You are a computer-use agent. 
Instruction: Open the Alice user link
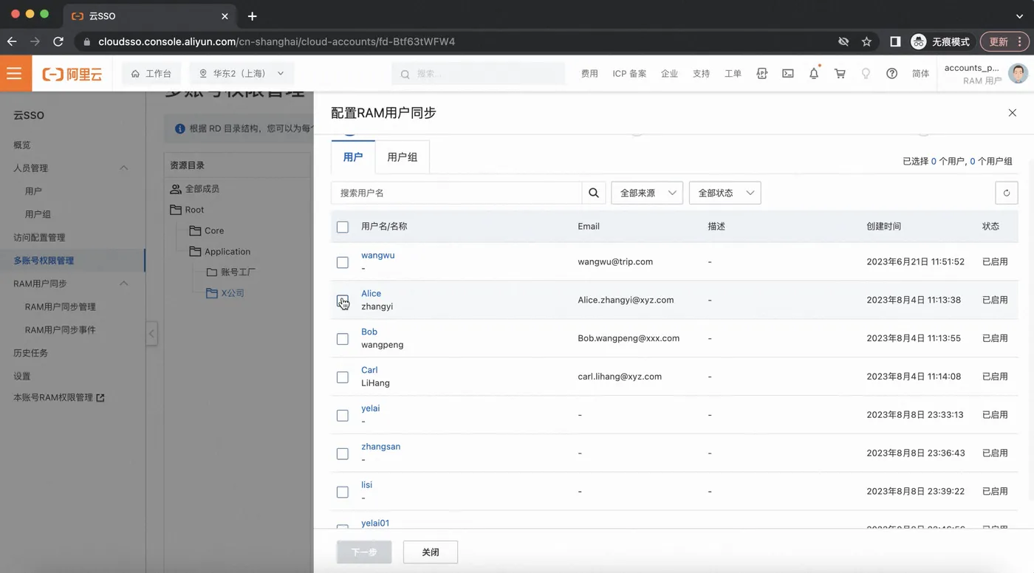[x=372, y=294]
